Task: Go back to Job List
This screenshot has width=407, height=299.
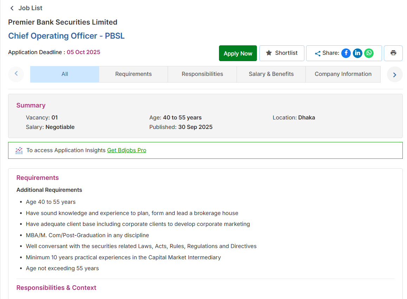Action: point(30,8)
